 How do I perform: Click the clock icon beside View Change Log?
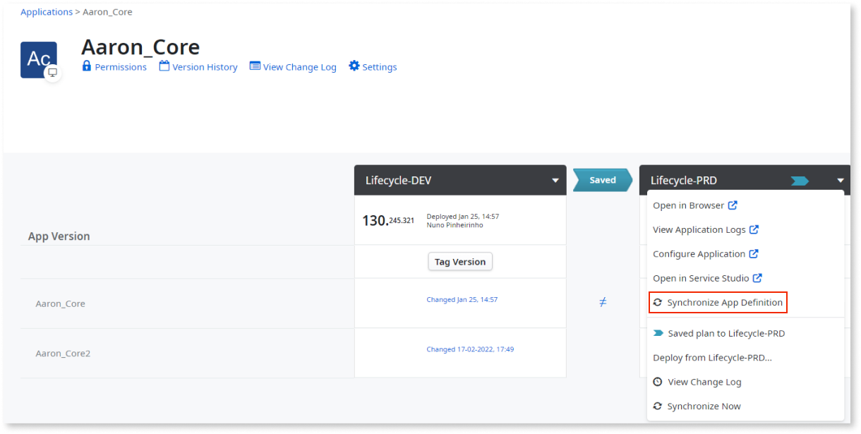point(658,381)
